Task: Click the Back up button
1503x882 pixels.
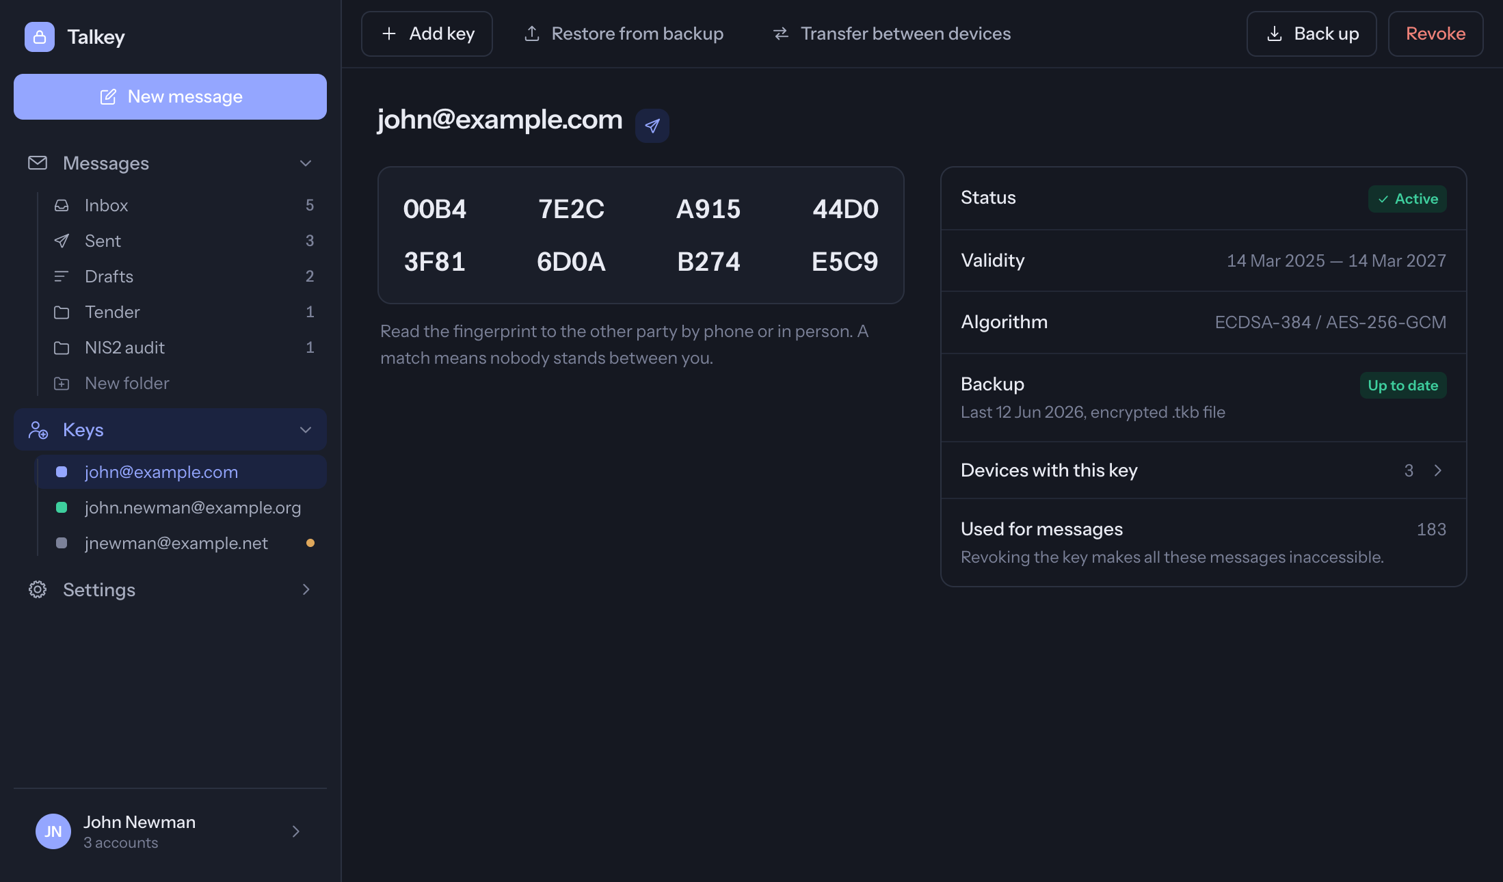Action: 1312,34
